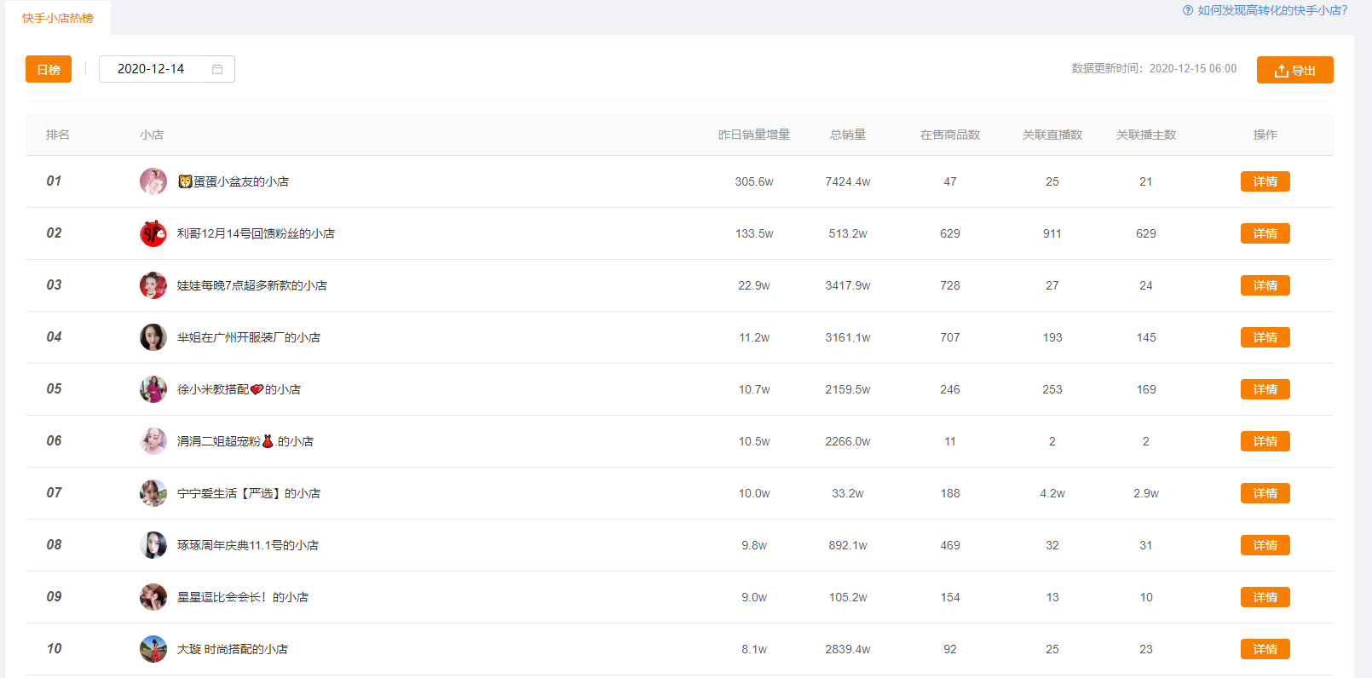Click avatar of rank 08 shop
Screen dimensions: 1372x678
click(x=153, y=545)
